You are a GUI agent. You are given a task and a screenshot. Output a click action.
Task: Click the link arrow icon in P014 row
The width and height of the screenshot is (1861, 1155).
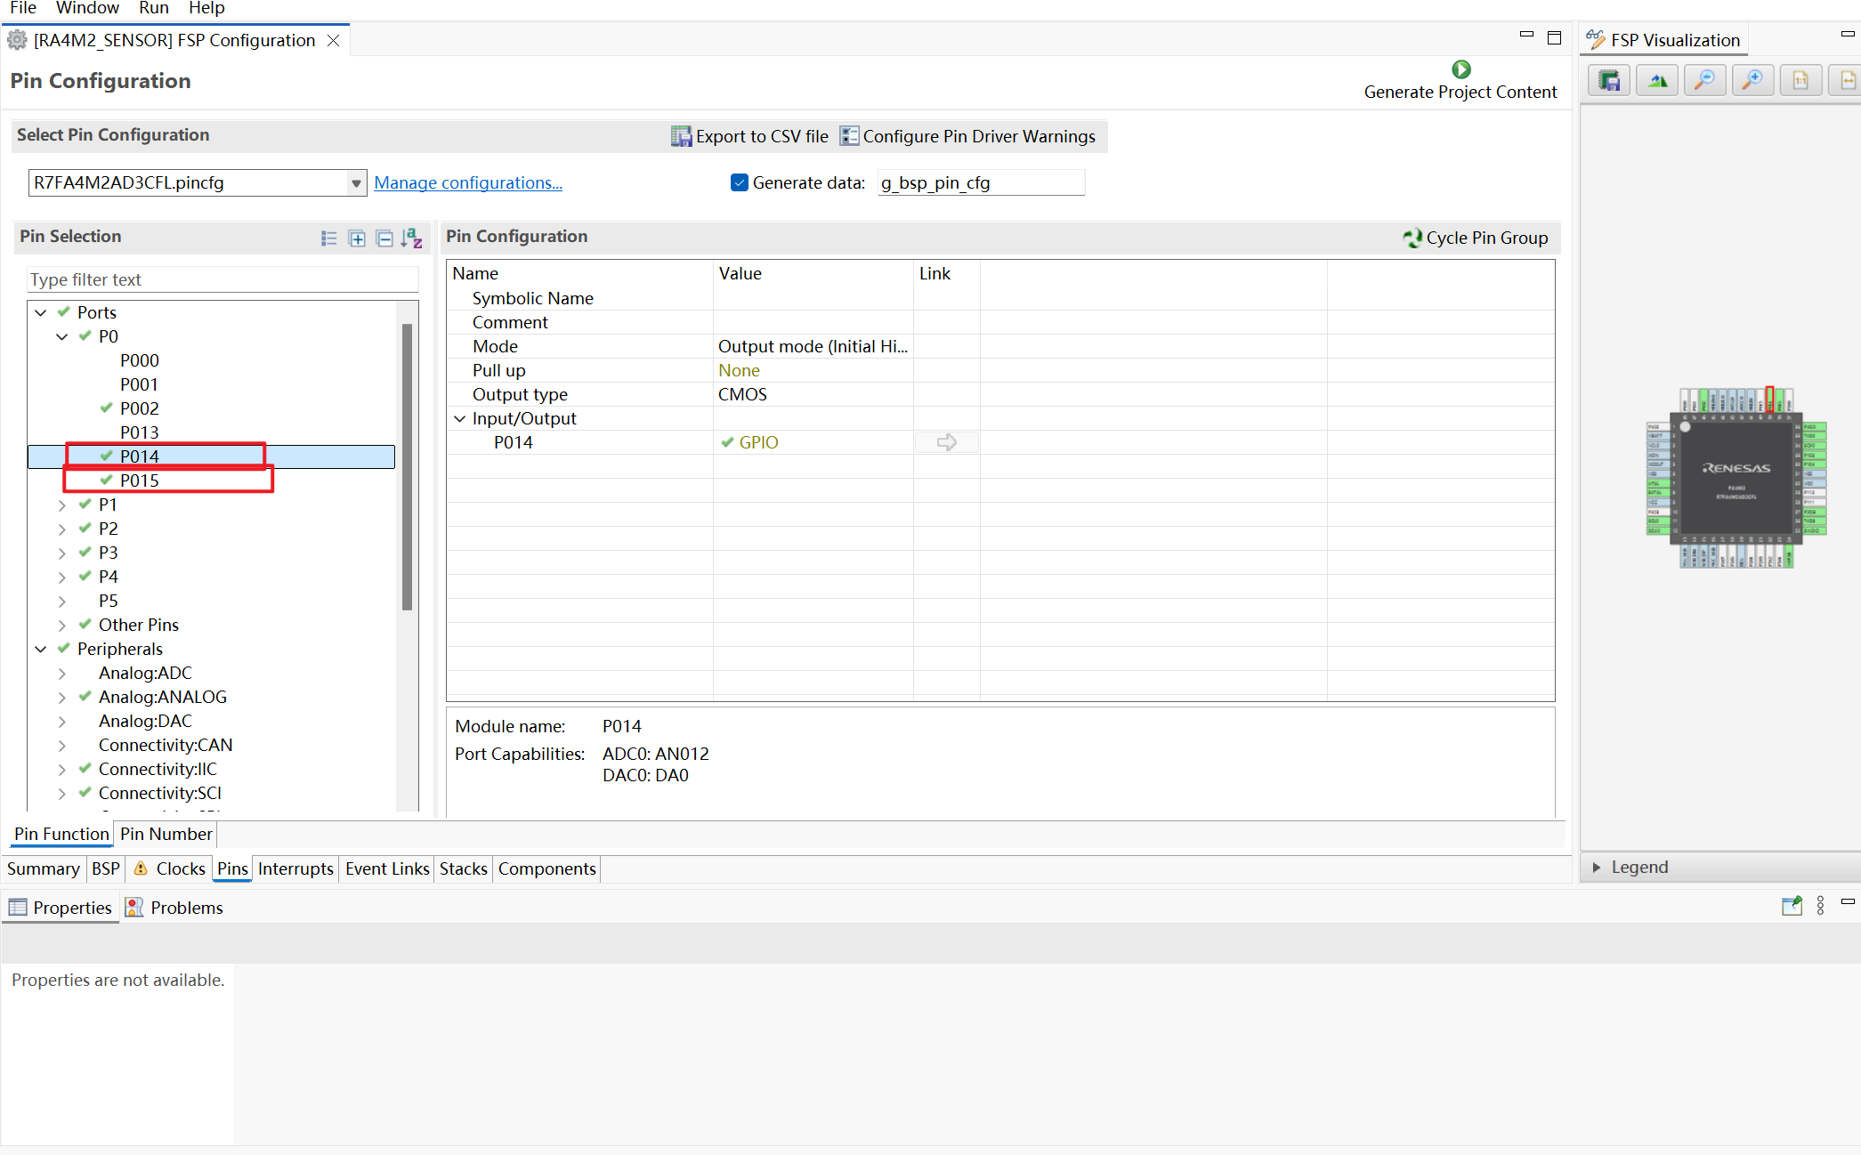coord(947,442)
